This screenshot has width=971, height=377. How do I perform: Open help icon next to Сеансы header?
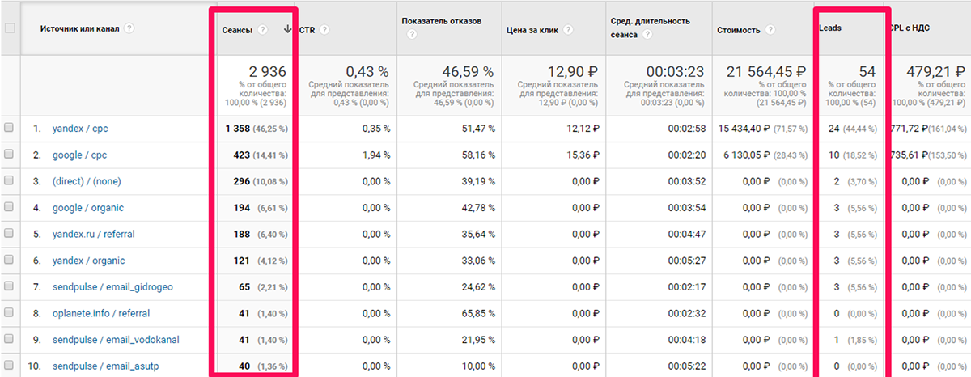[x=262, y=29]
